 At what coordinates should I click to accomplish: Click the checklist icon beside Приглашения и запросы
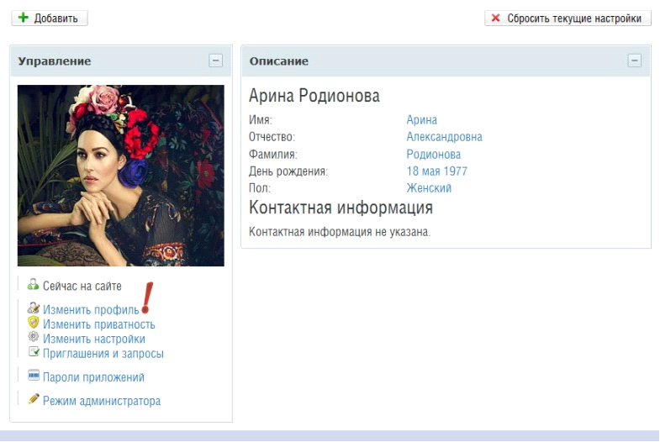pos(34,353)
